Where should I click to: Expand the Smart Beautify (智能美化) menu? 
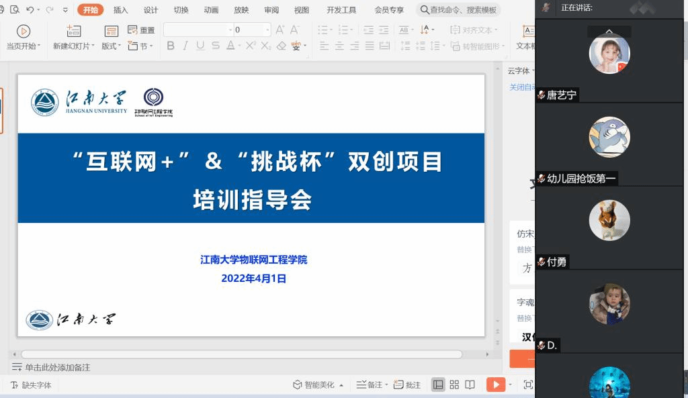click(x=318, y=385)
